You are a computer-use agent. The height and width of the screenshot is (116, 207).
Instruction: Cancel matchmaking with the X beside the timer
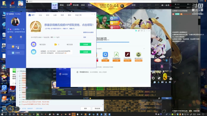pos(122,6)
